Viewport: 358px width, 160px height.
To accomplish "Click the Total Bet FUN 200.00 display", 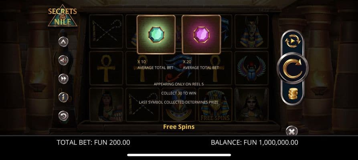I will (x=93, y=142).
